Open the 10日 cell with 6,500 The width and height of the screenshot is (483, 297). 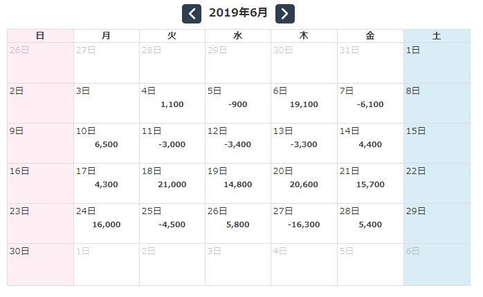(x=106, y=144)
